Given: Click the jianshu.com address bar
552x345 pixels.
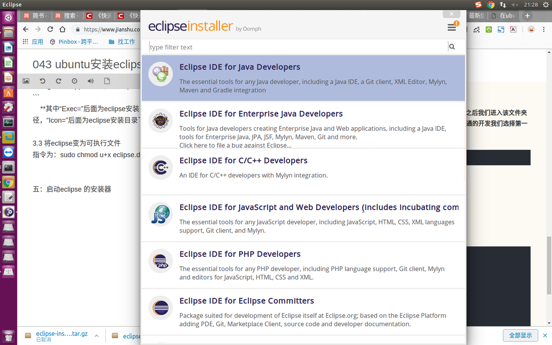Looking at the screenshot, I should pos(107,29).
